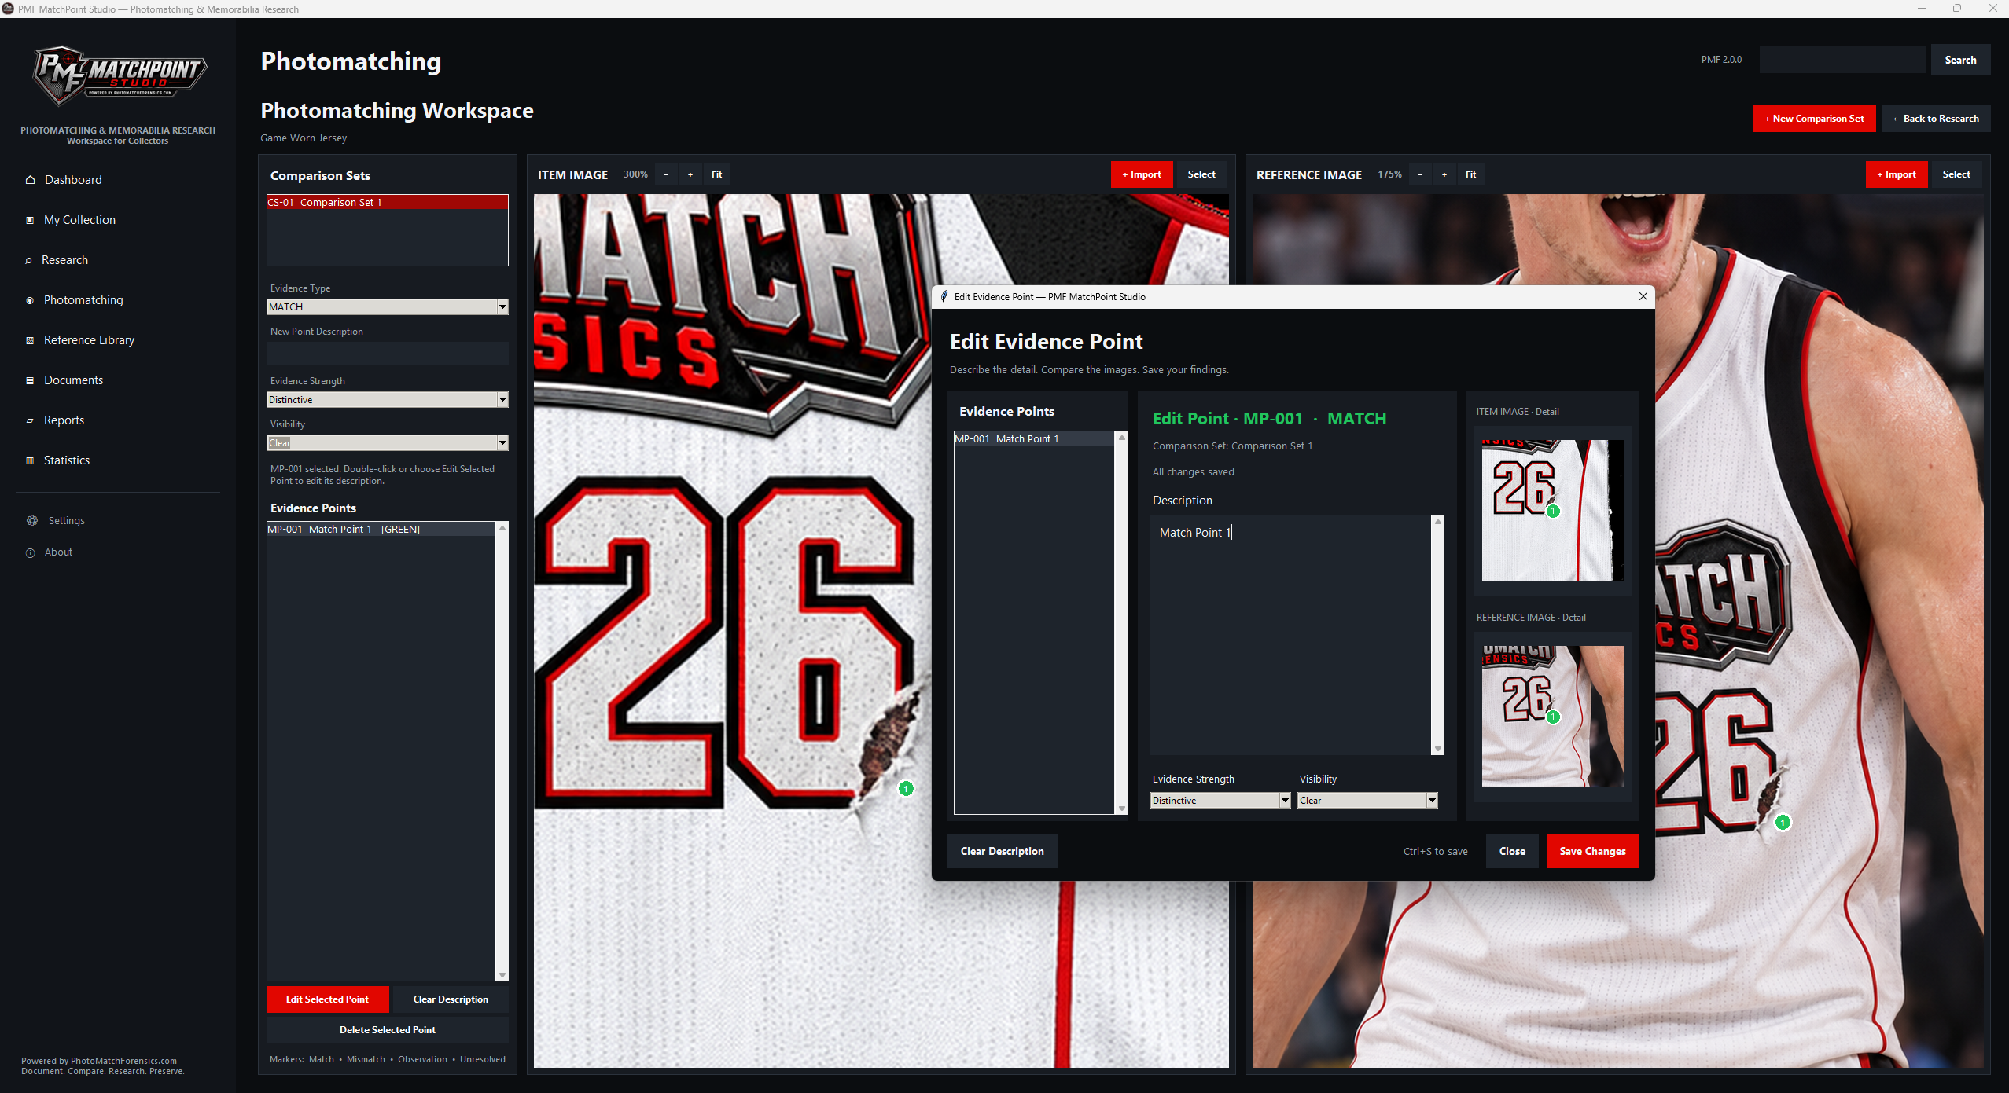The width and height of the screenshot is (2009, 1093).
Task: Click Select for the Reference Image
Action: pos(1956,174)
